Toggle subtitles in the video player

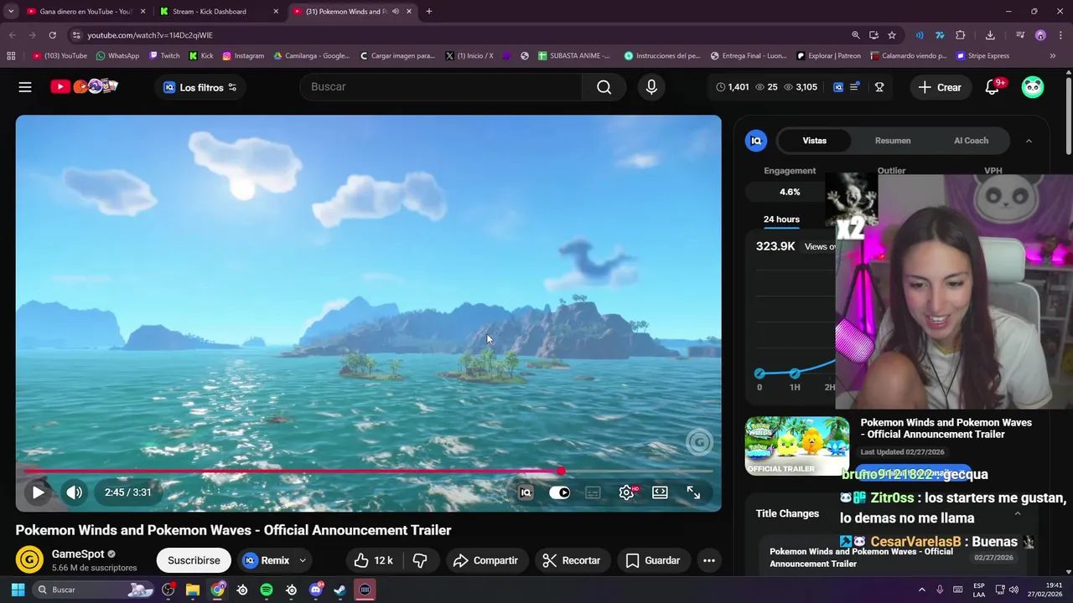click(x=593, y=492)
